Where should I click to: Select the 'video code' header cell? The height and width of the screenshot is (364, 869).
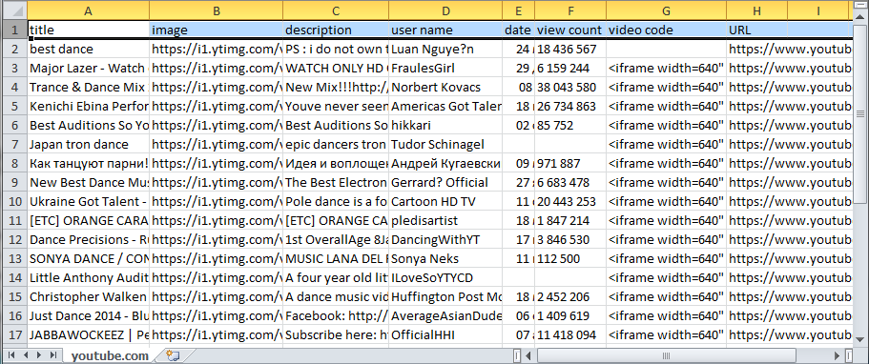[666, 30]
